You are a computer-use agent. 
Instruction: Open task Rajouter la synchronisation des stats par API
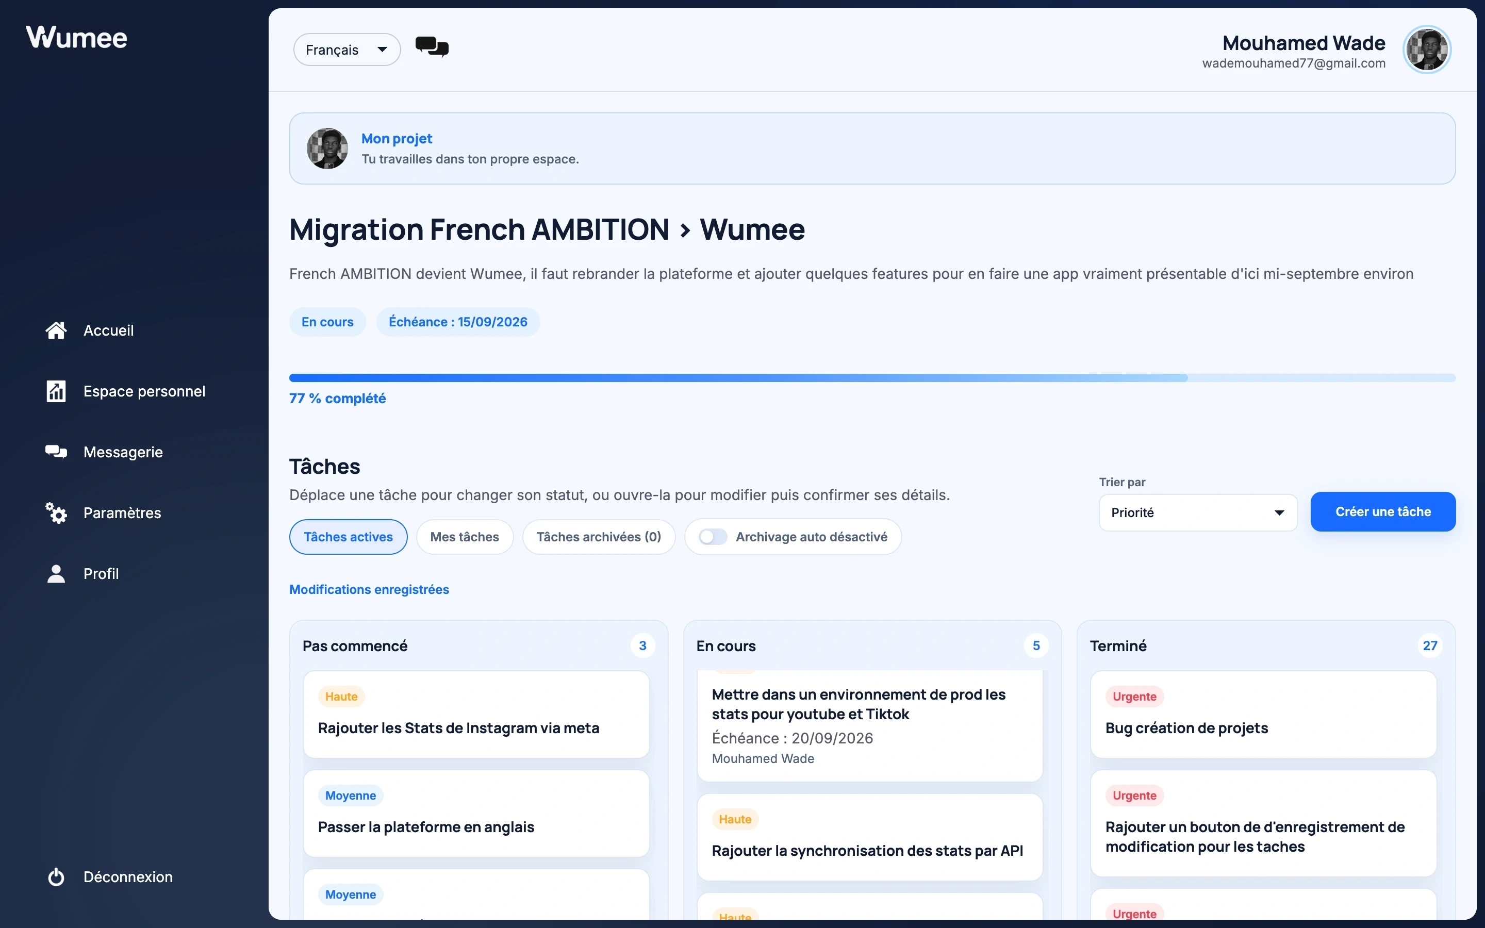pos(869,837)
